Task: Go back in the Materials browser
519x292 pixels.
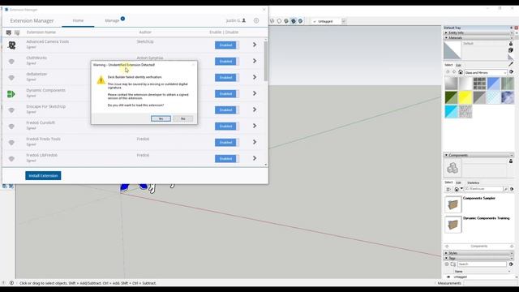Action: coord(448,72)
